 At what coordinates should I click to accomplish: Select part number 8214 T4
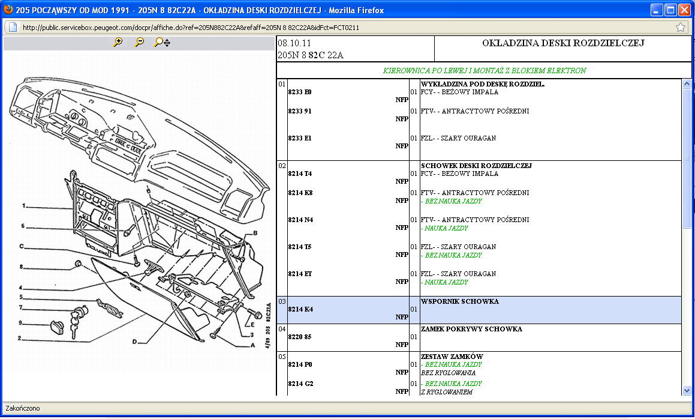[300, 174]
